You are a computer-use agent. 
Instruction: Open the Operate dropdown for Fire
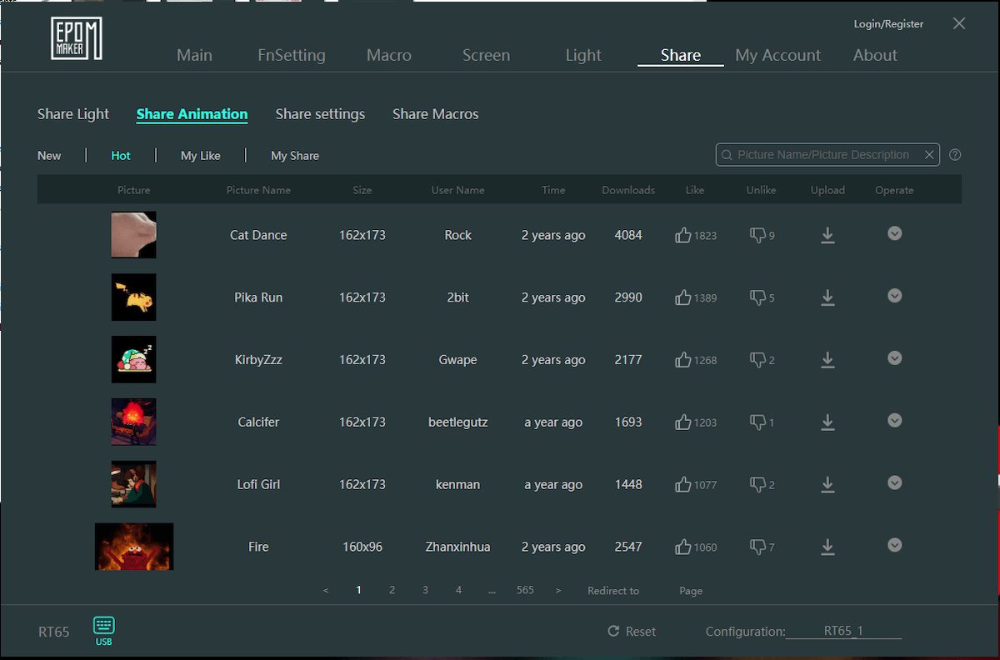coord(894,545)
